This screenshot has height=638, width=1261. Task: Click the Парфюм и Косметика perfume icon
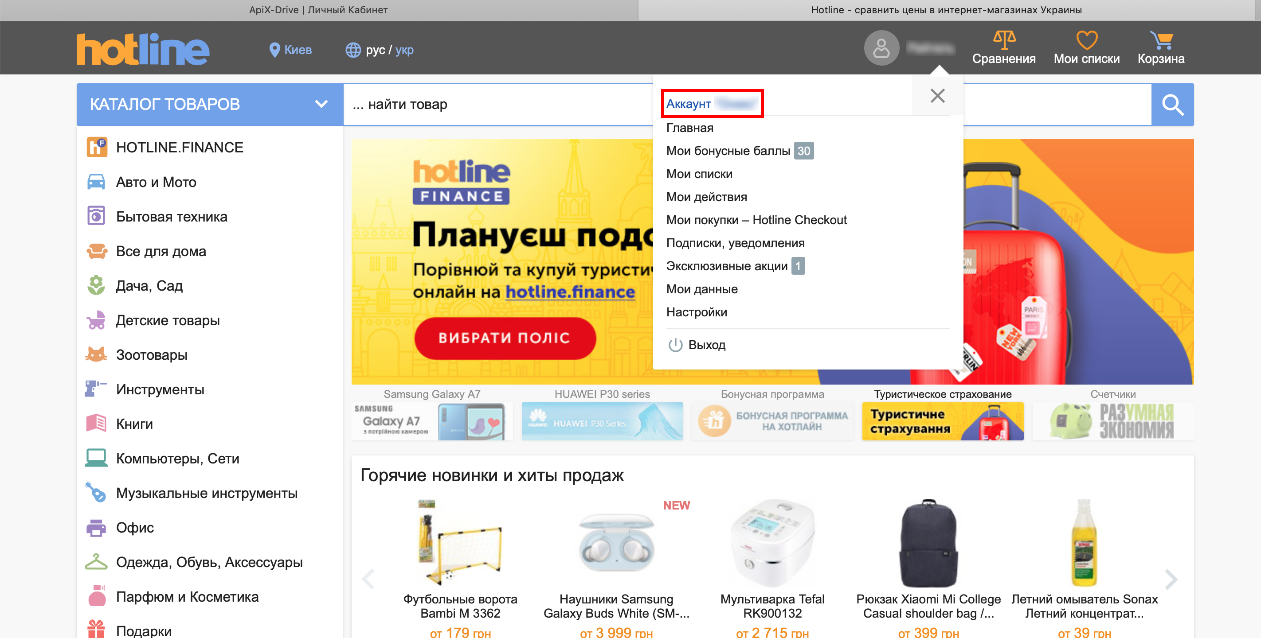(x=96, y=596)
